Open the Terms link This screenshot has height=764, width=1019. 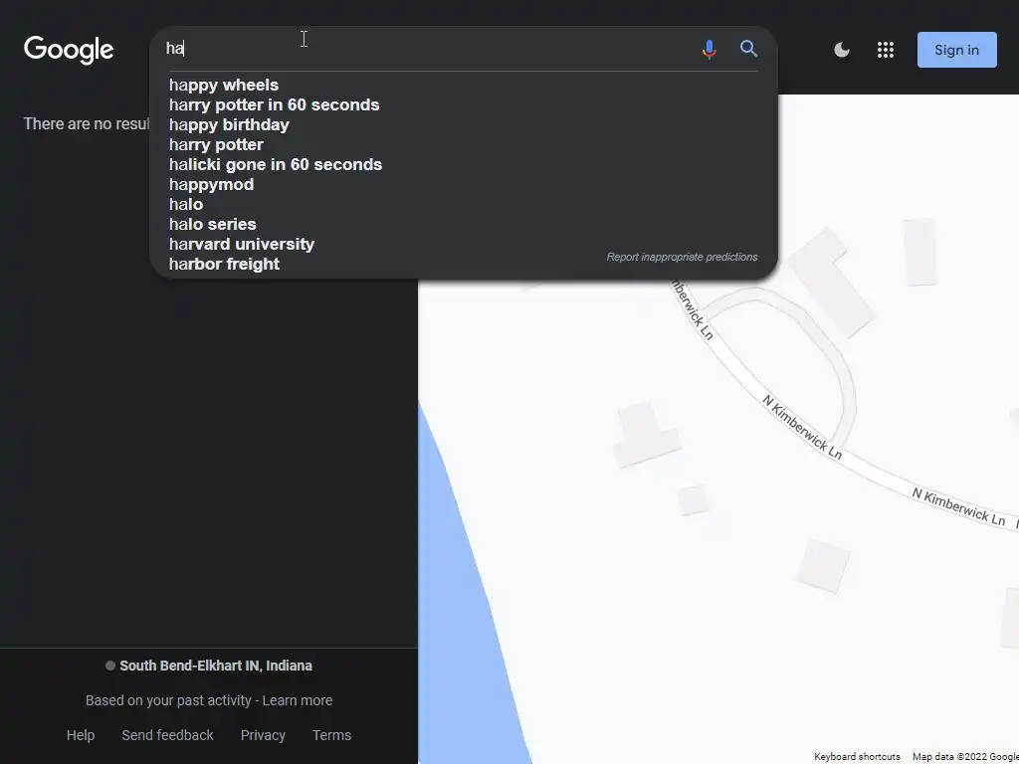click(x=331, y=735)
